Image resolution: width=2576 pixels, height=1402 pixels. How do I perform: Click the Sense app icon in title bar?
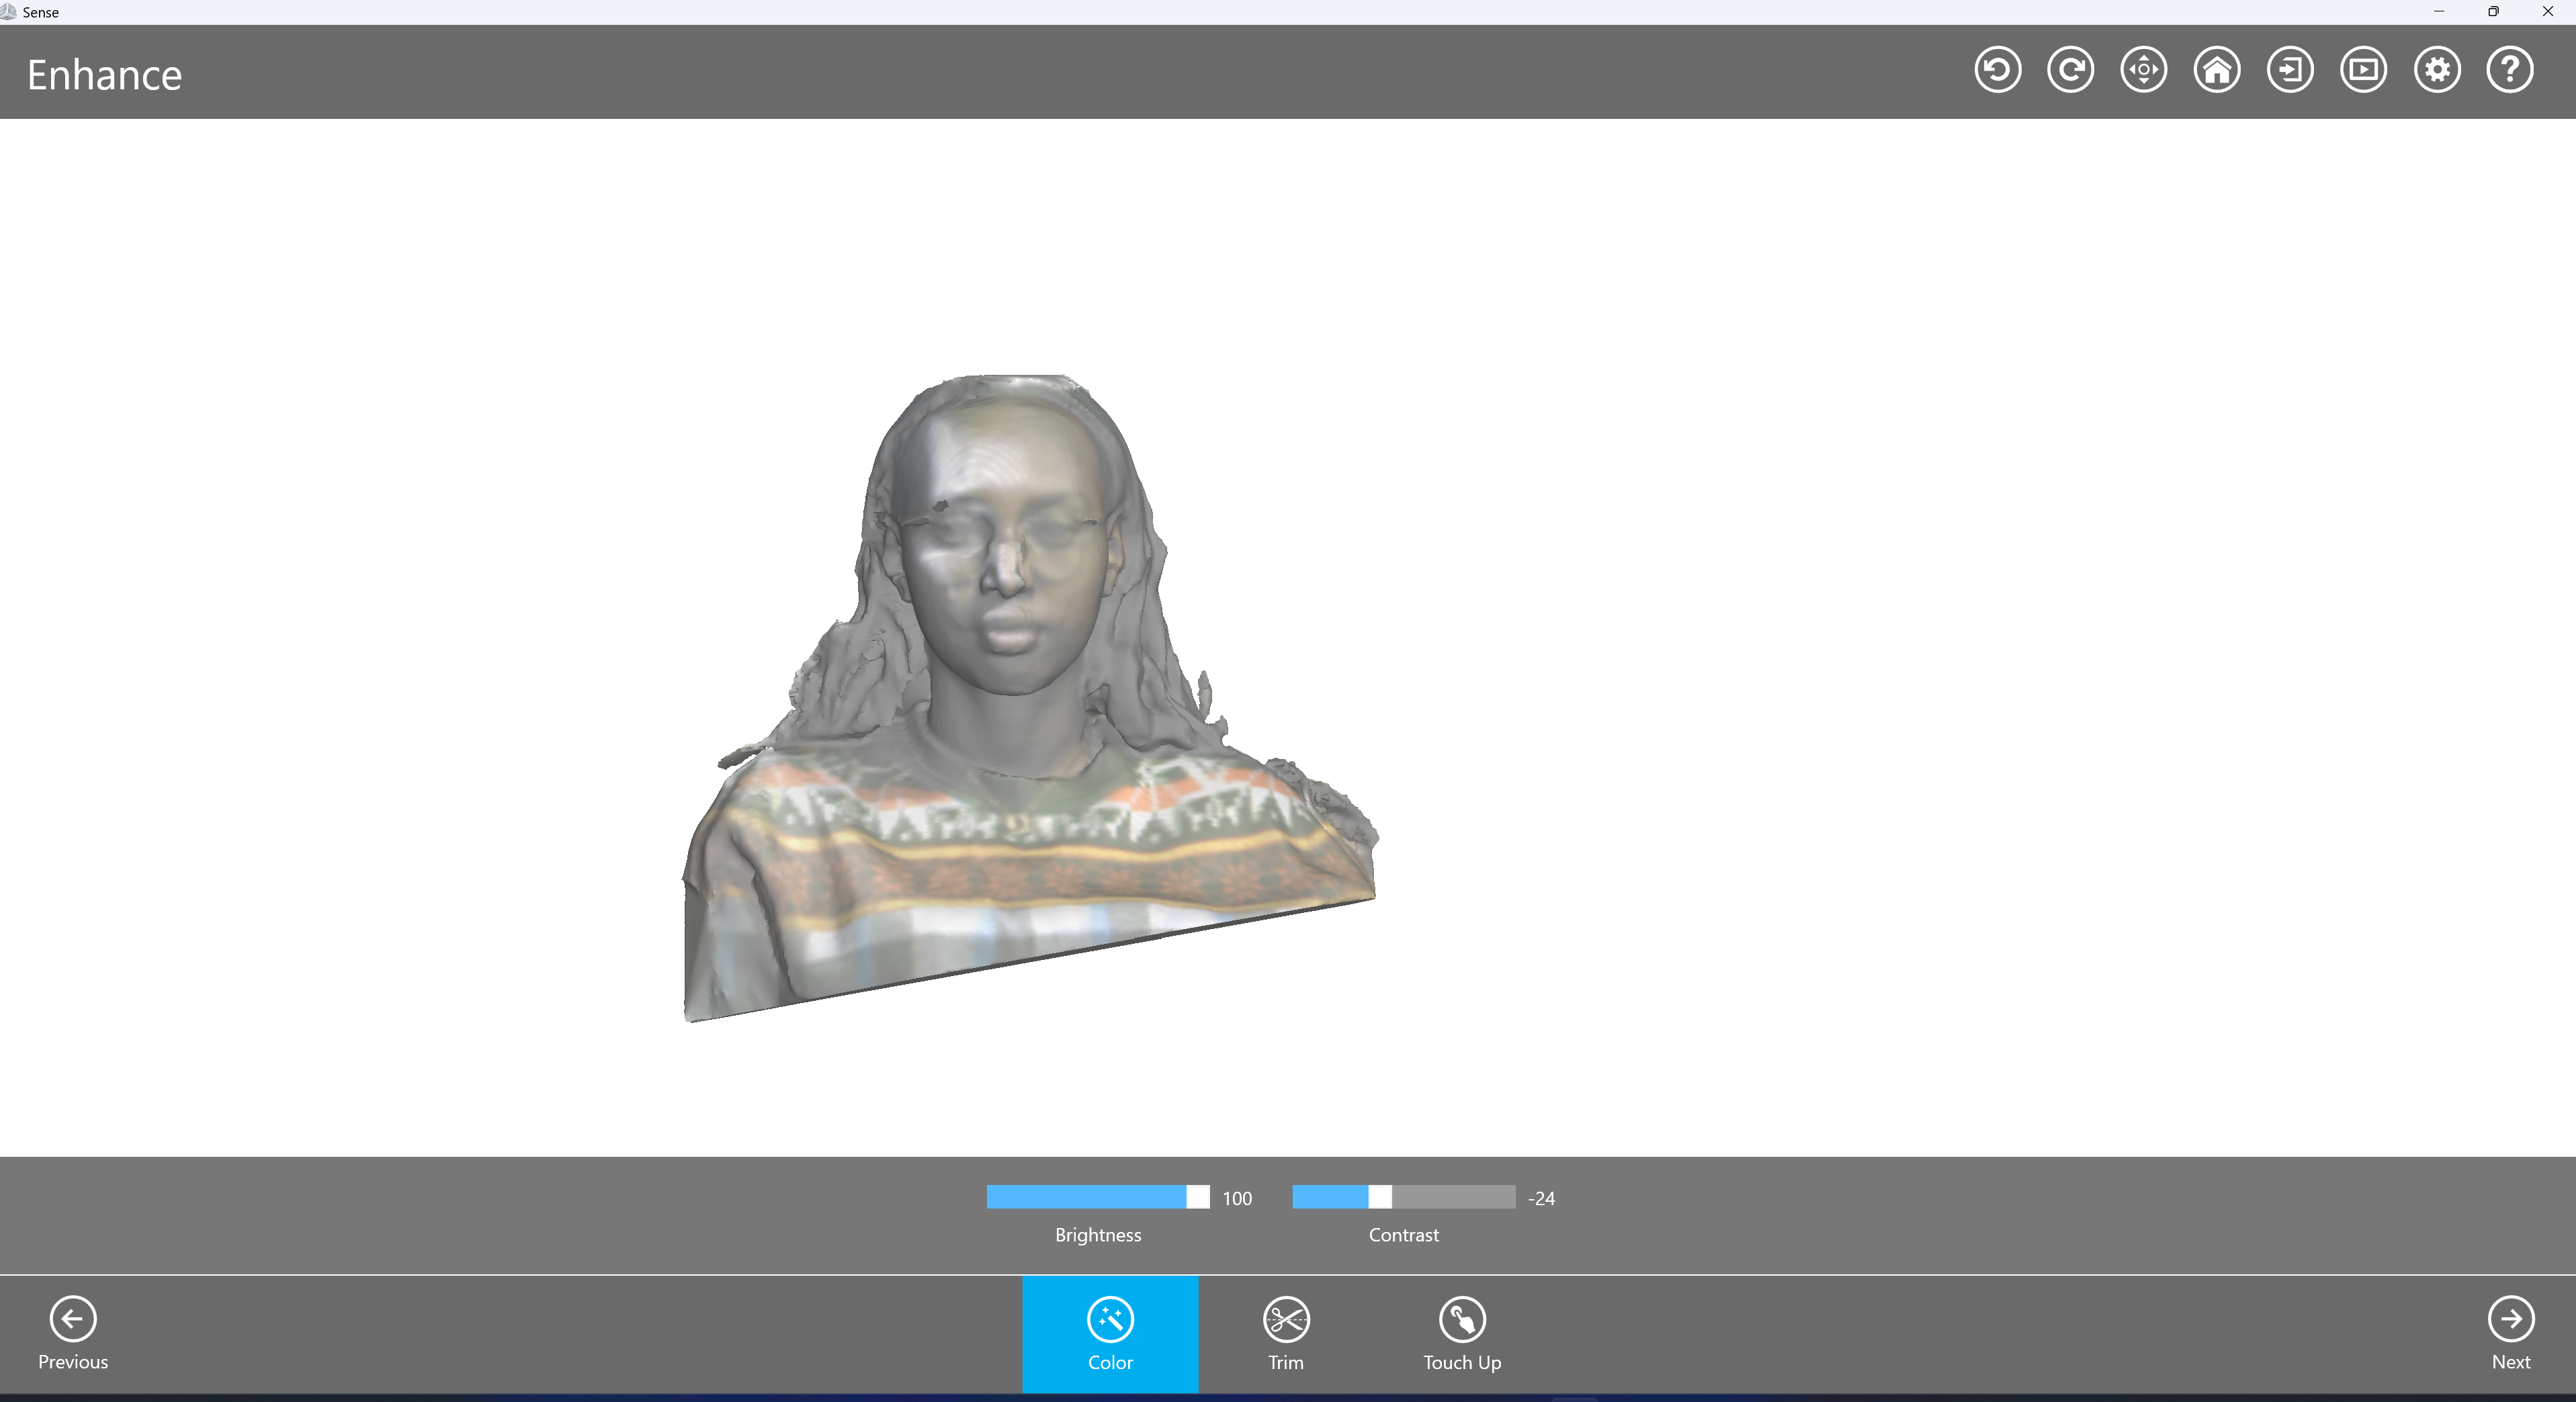tap(9, 12)
